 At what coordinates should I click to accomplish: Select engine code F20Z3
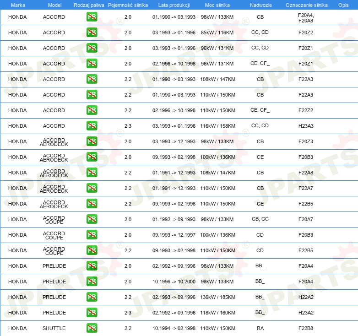306,141
